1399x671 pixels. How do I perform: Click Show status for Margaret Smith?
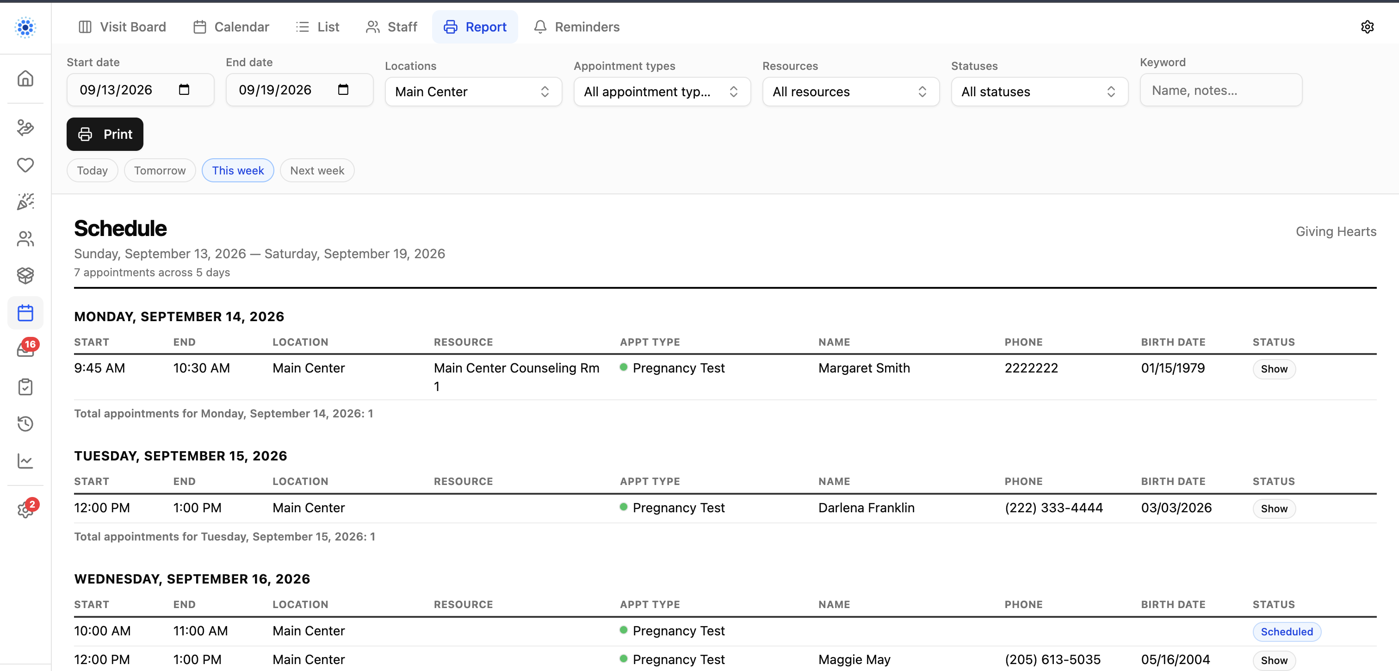click(1274, 369)
